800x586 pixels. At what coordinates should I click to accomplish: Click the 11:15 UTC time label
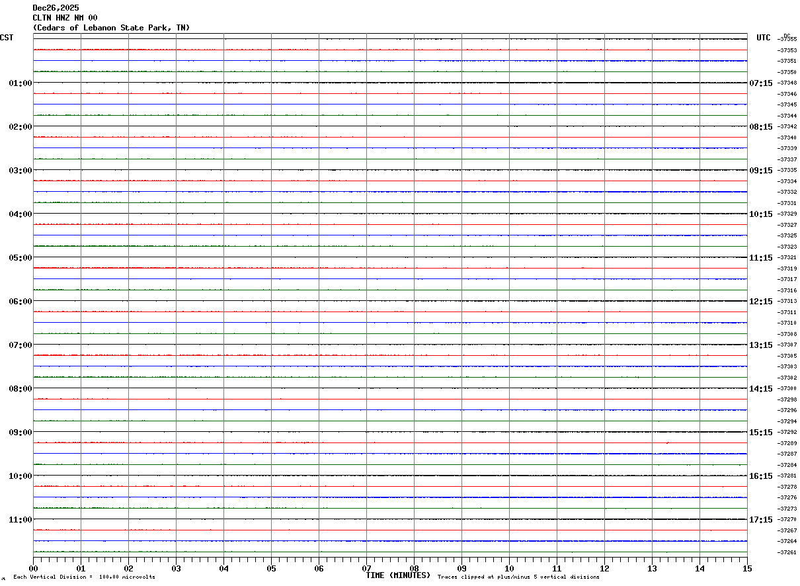761,258
